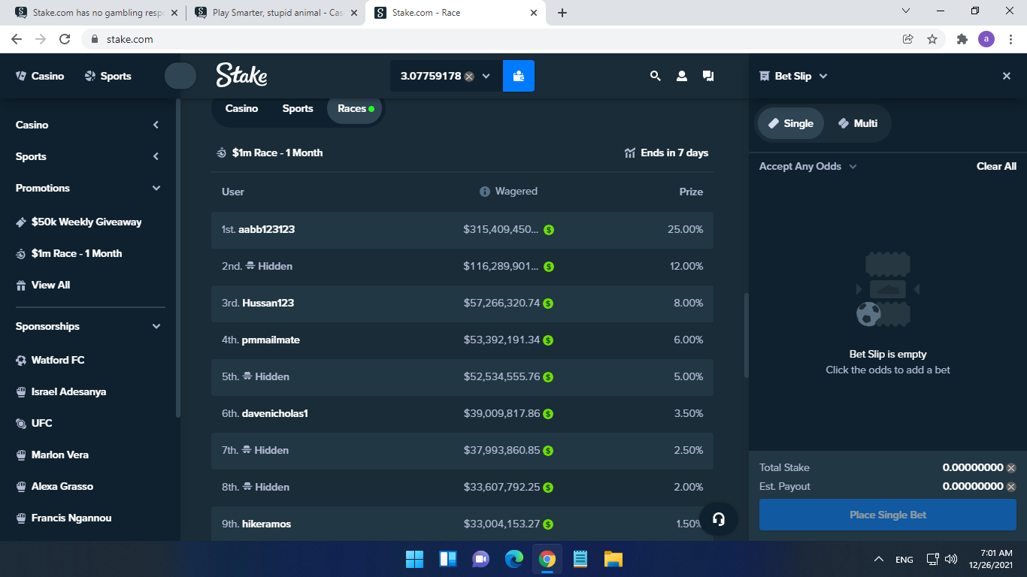Image resolution: width=1027 pixels, height=577 pixels.
Task: Click currency icon in Hussan123 row
Action: 548,304
